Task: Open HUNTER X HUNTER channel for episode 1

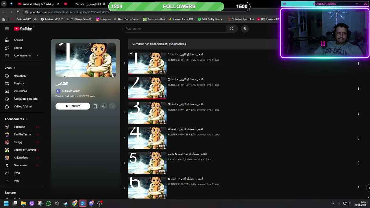Action: [x=178, y=60]
